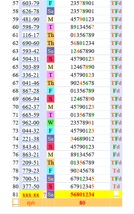Click the 867-28 link in row 68
The width and height of the screenshot is (134, 214).
tap(31, 91)
